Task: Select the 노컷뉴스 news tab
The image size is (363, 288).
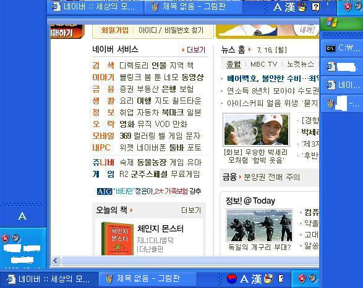Action: click(x=301, y=64)
